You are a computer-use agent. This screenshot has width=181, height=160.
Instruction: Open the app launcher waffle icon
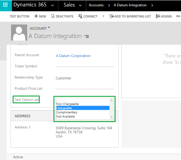pyautogui.click(x=6, y=5)
